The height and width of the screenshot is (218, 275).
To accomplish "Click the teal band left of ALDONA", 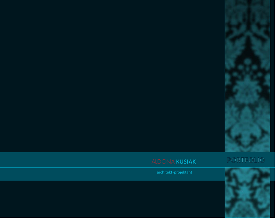I will coord(75,160).
